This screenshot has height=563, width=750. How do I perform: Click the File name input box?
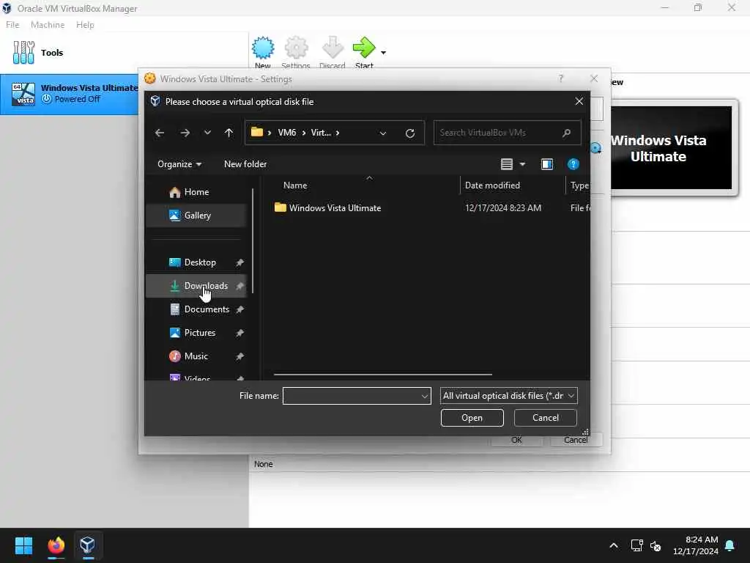tap(352, 396)
